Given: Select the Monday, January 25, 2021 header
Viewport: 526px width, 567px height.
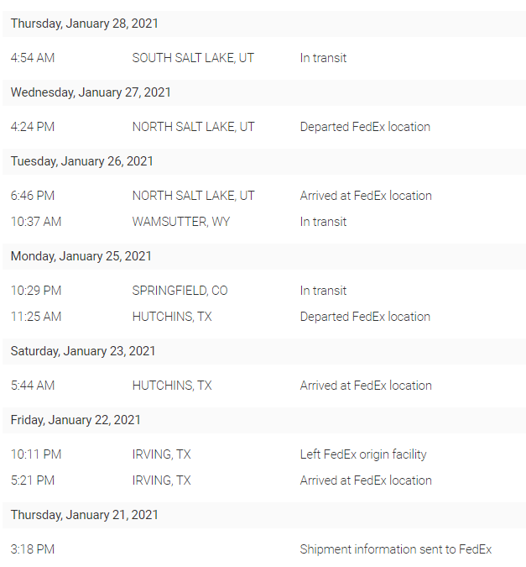Looking at the screenshot, I should tap(83, 256).
